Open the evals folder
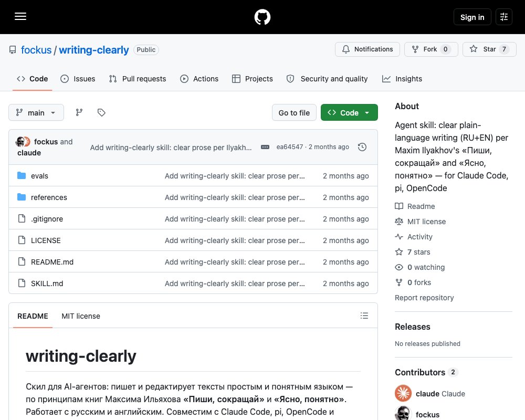The image size is (525, 420). click(x=39, y=176)
